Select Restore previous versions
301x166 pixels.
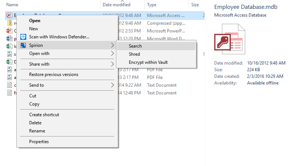click(x=54, y=75)
